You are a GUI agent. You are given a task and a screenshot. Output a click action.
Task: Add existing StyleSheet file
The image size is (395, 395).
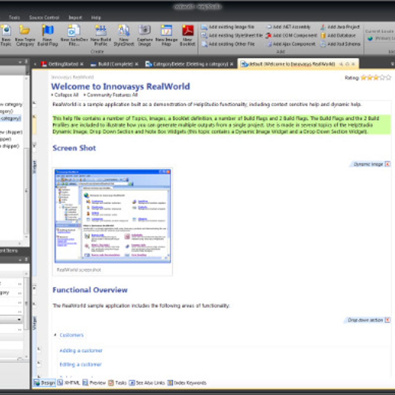click(232, 35)
